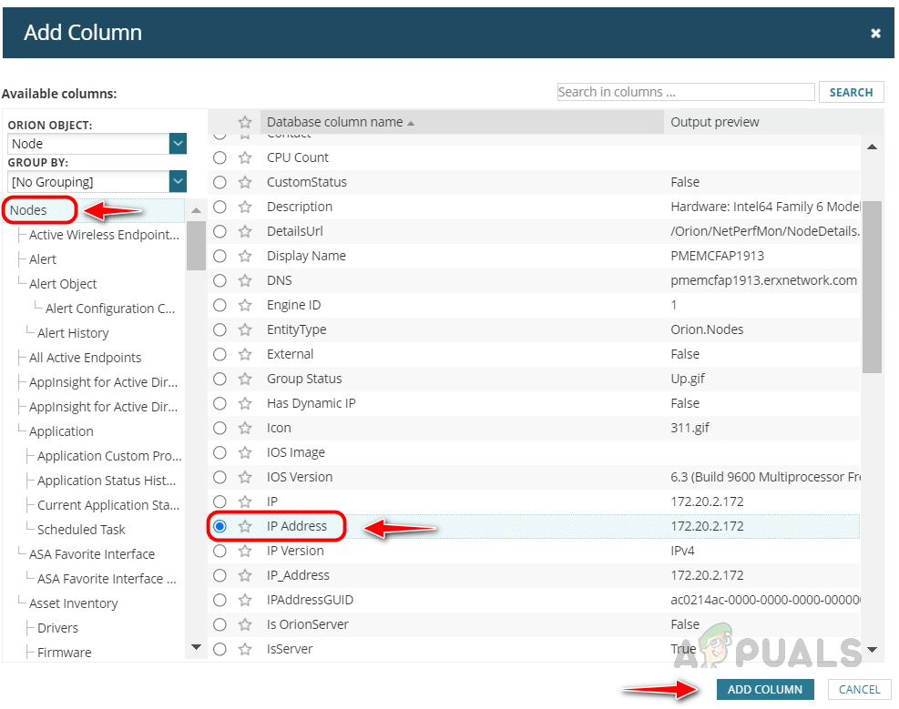The width and height of the screenshot is (899, 709).
Task: Star the CPU Count column as favorite
Action: (x=245, y=157)
